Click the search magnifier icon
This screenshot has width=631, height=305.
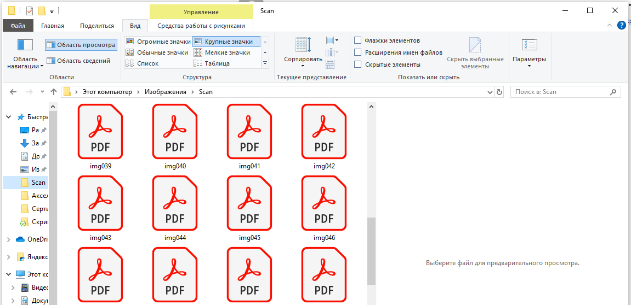(x=613, y=92)
